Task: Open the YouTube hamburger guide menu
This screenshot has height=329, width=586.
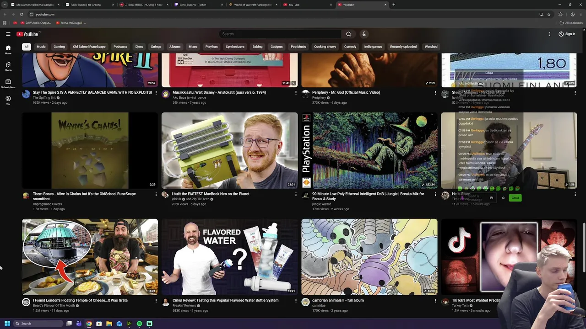Action: 8,34
